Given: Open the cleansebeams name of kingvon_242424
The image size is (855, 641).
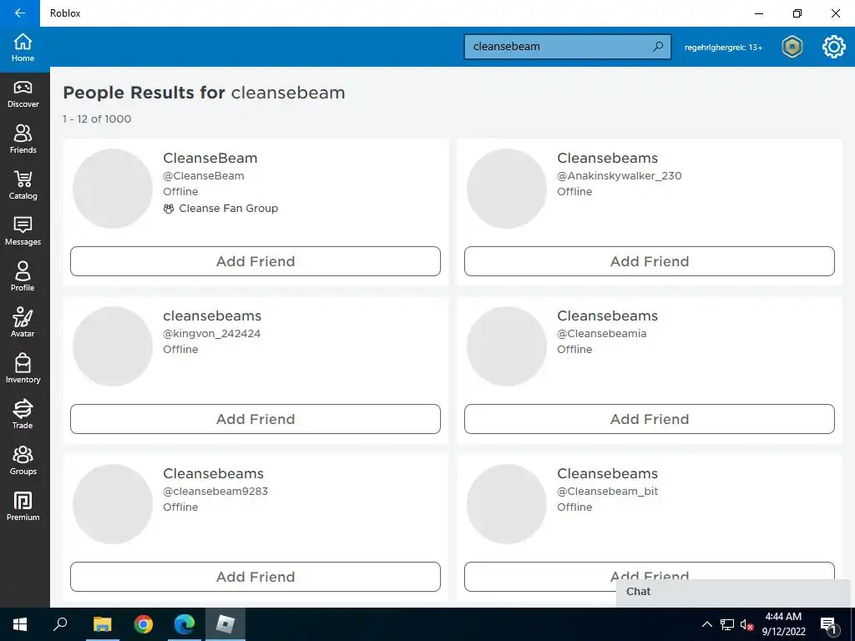Looking at the screenshot, I should click(x=212, y=315).
